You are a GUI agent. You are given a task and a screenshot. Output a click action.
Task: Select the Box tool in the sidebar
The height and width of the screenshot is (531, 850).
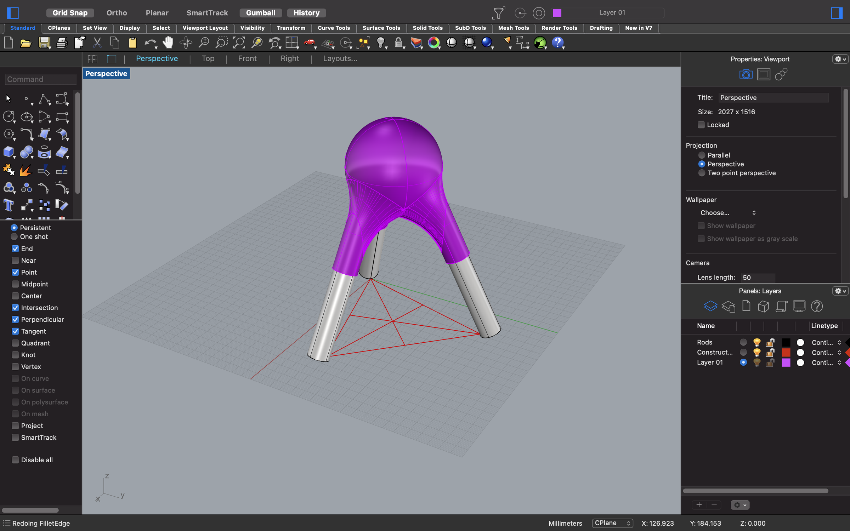(x=8, y=152)
